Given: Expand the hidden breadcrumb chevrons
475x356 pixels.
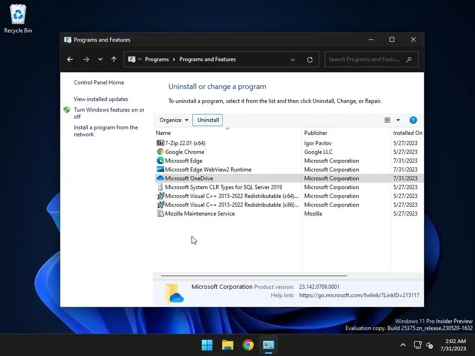Looking at the screenshot, I should [140, 59].
